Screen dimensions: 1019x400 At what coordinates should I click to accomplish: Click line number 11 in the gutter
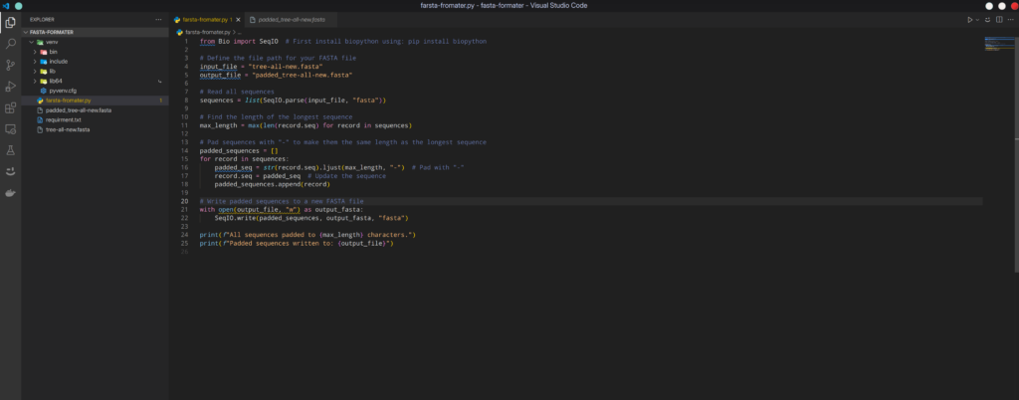click(184, 125)
